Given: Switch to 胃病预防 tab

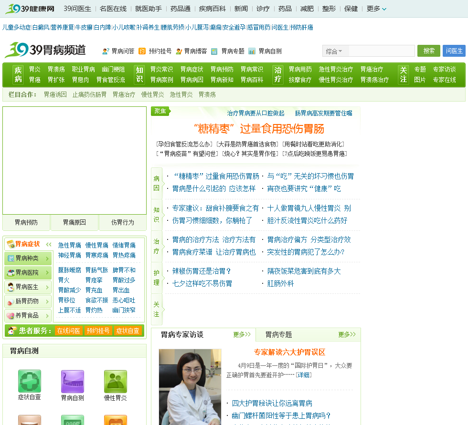Looking at the screenshot, I should [26, 222].
